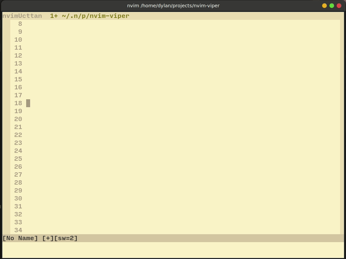Click line number 24 in the gutter
346x259 pixels.
coord(18,151)
